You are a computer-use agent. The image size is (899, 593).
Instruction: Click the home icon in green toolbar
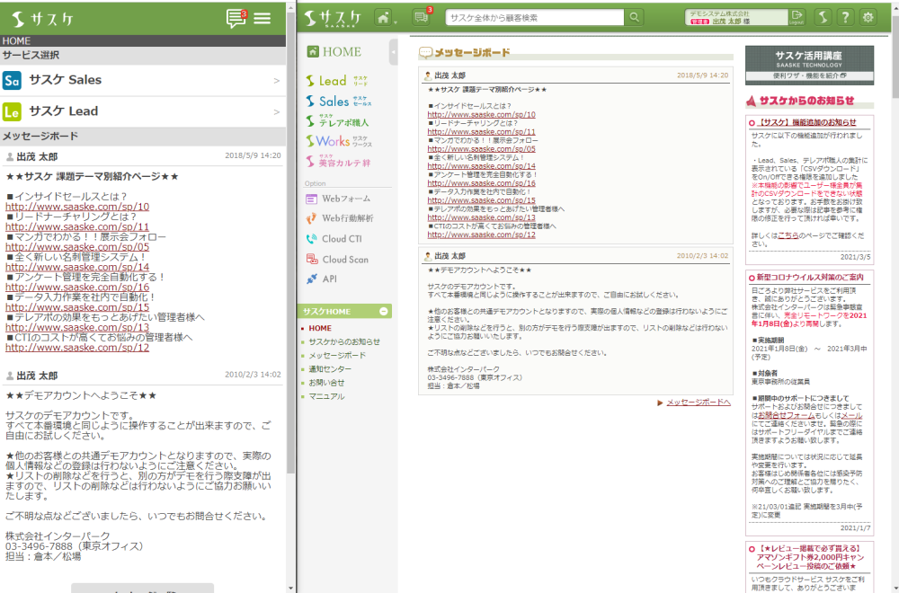384,17
